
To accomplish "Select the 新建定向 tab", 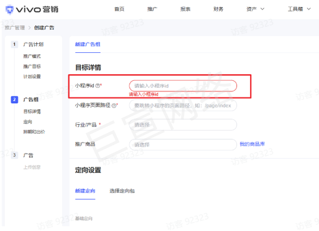I will click(85, 191).
